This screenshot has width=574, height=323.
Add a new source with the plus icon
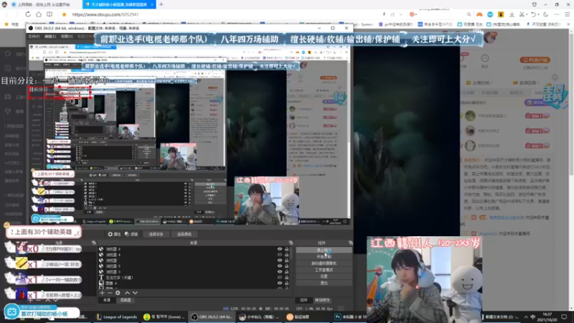tap(102, 293)
